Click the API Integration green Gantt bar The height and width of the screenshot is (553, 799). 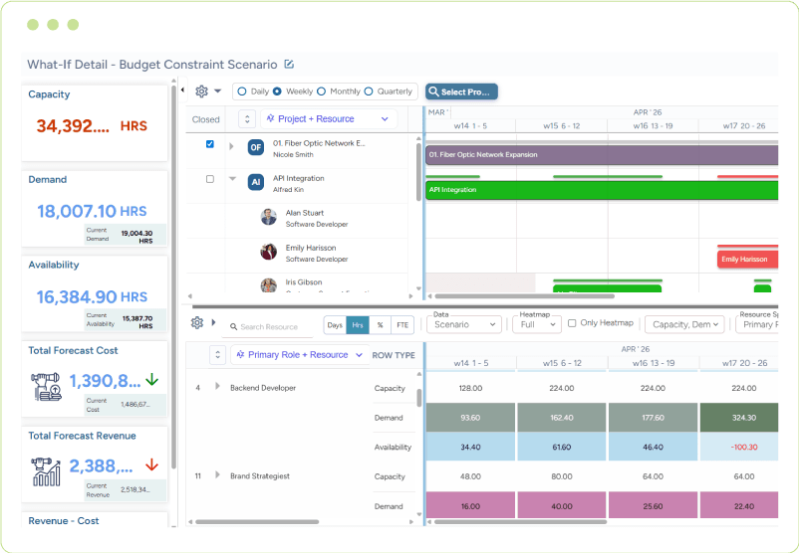602,190
